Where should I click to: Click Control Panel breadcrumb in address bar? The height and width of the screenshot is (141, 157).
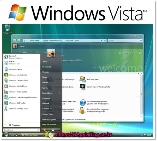(x=34, y=41)
